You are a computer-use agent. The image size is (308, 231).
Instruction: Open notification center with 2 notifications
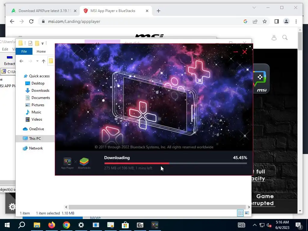tap(299, 225)
